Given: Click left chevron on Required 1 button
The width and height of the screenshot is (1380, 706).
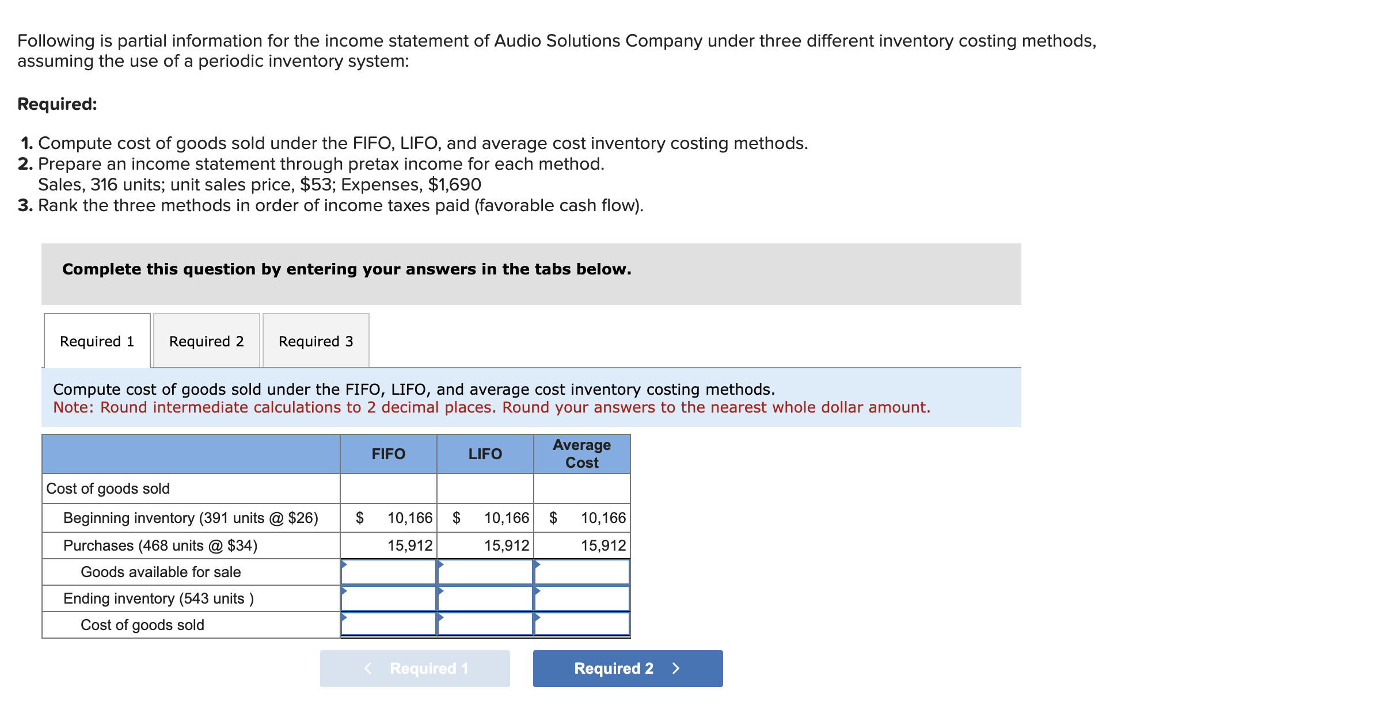Looking at the screenshot, I should coord(368,668).
